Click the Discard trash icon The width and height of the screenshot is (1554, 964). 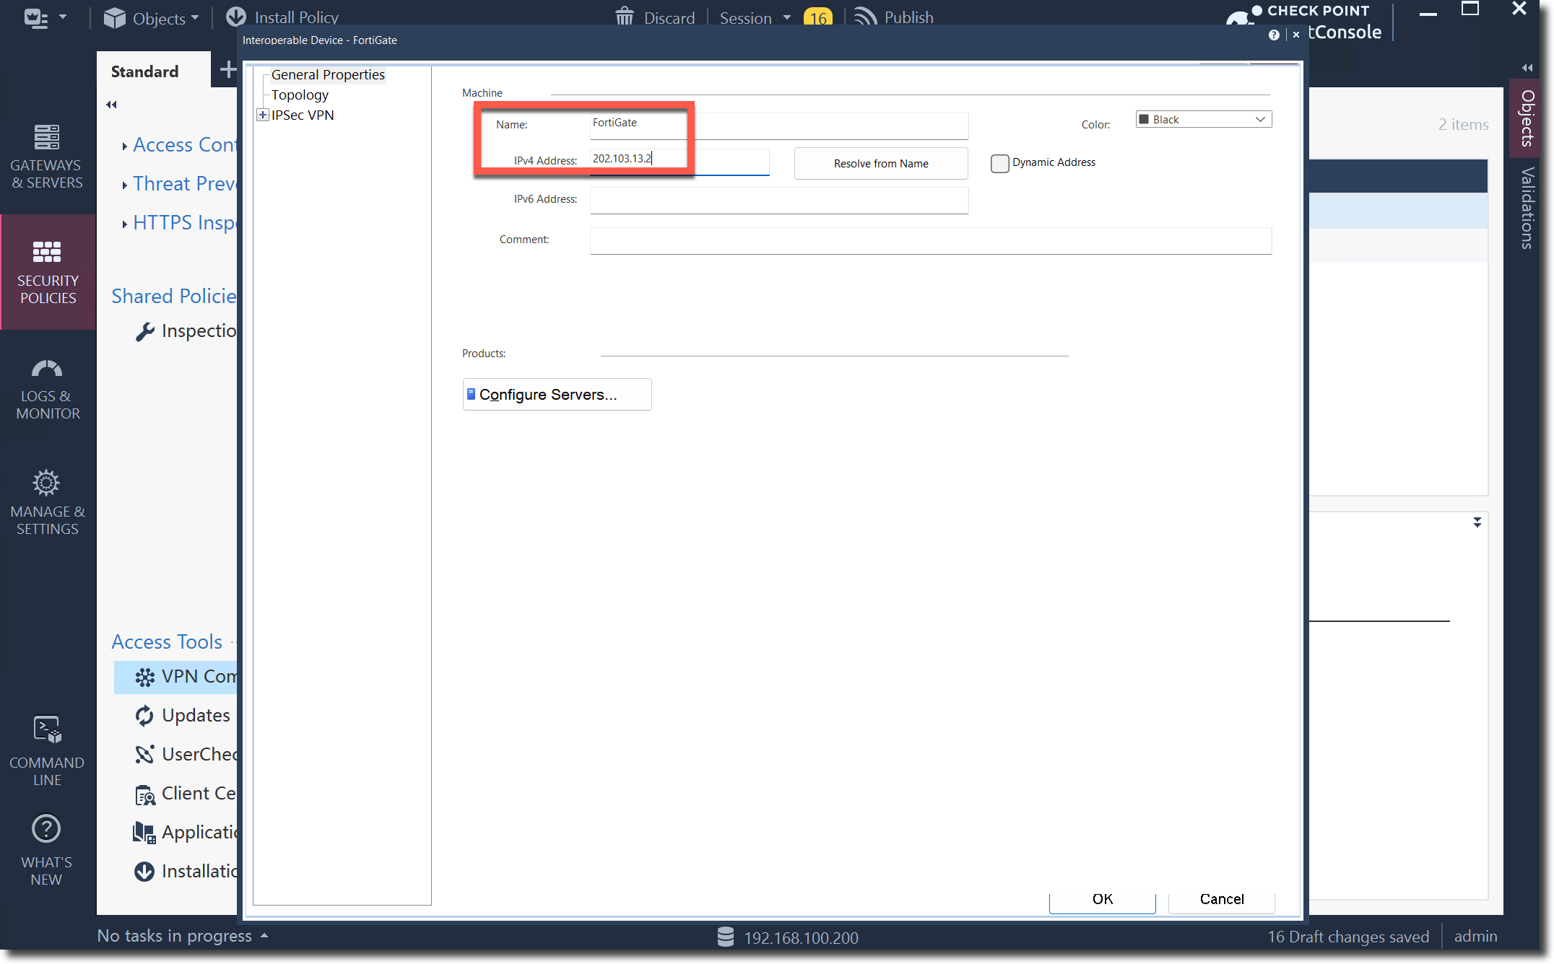tap(624, 17)
